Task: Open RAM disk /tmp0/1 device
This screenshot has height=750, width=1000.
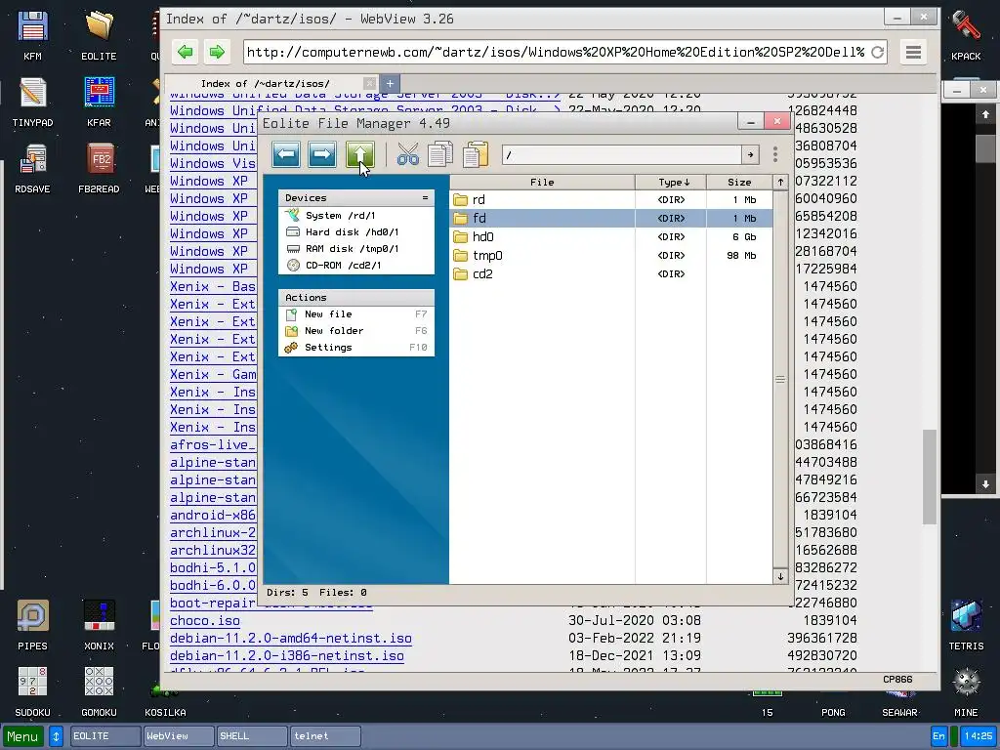Action: coord(356,249)
